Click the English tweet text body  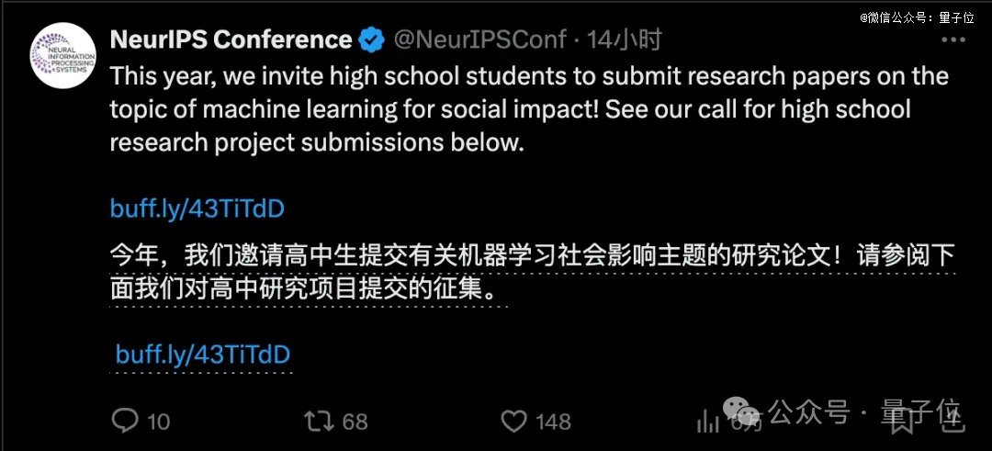coord(529,110)
